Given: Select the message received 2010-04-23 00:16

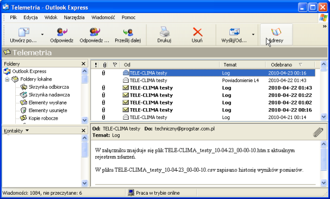Looking at the screenshot, I should [203, 73].
